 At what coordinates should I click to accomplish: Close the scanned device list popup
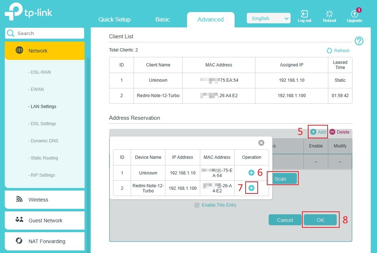(261, 143)
